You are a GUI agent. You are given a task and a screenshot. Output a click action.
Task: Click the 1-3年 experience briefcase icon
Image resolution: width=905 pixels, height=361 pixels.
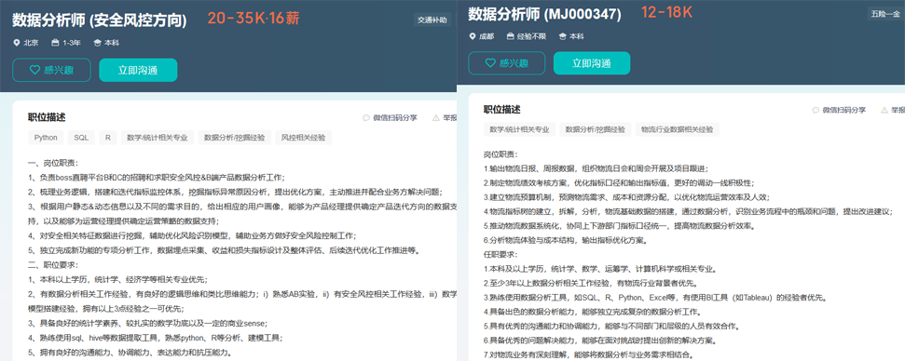pos(55,43)
